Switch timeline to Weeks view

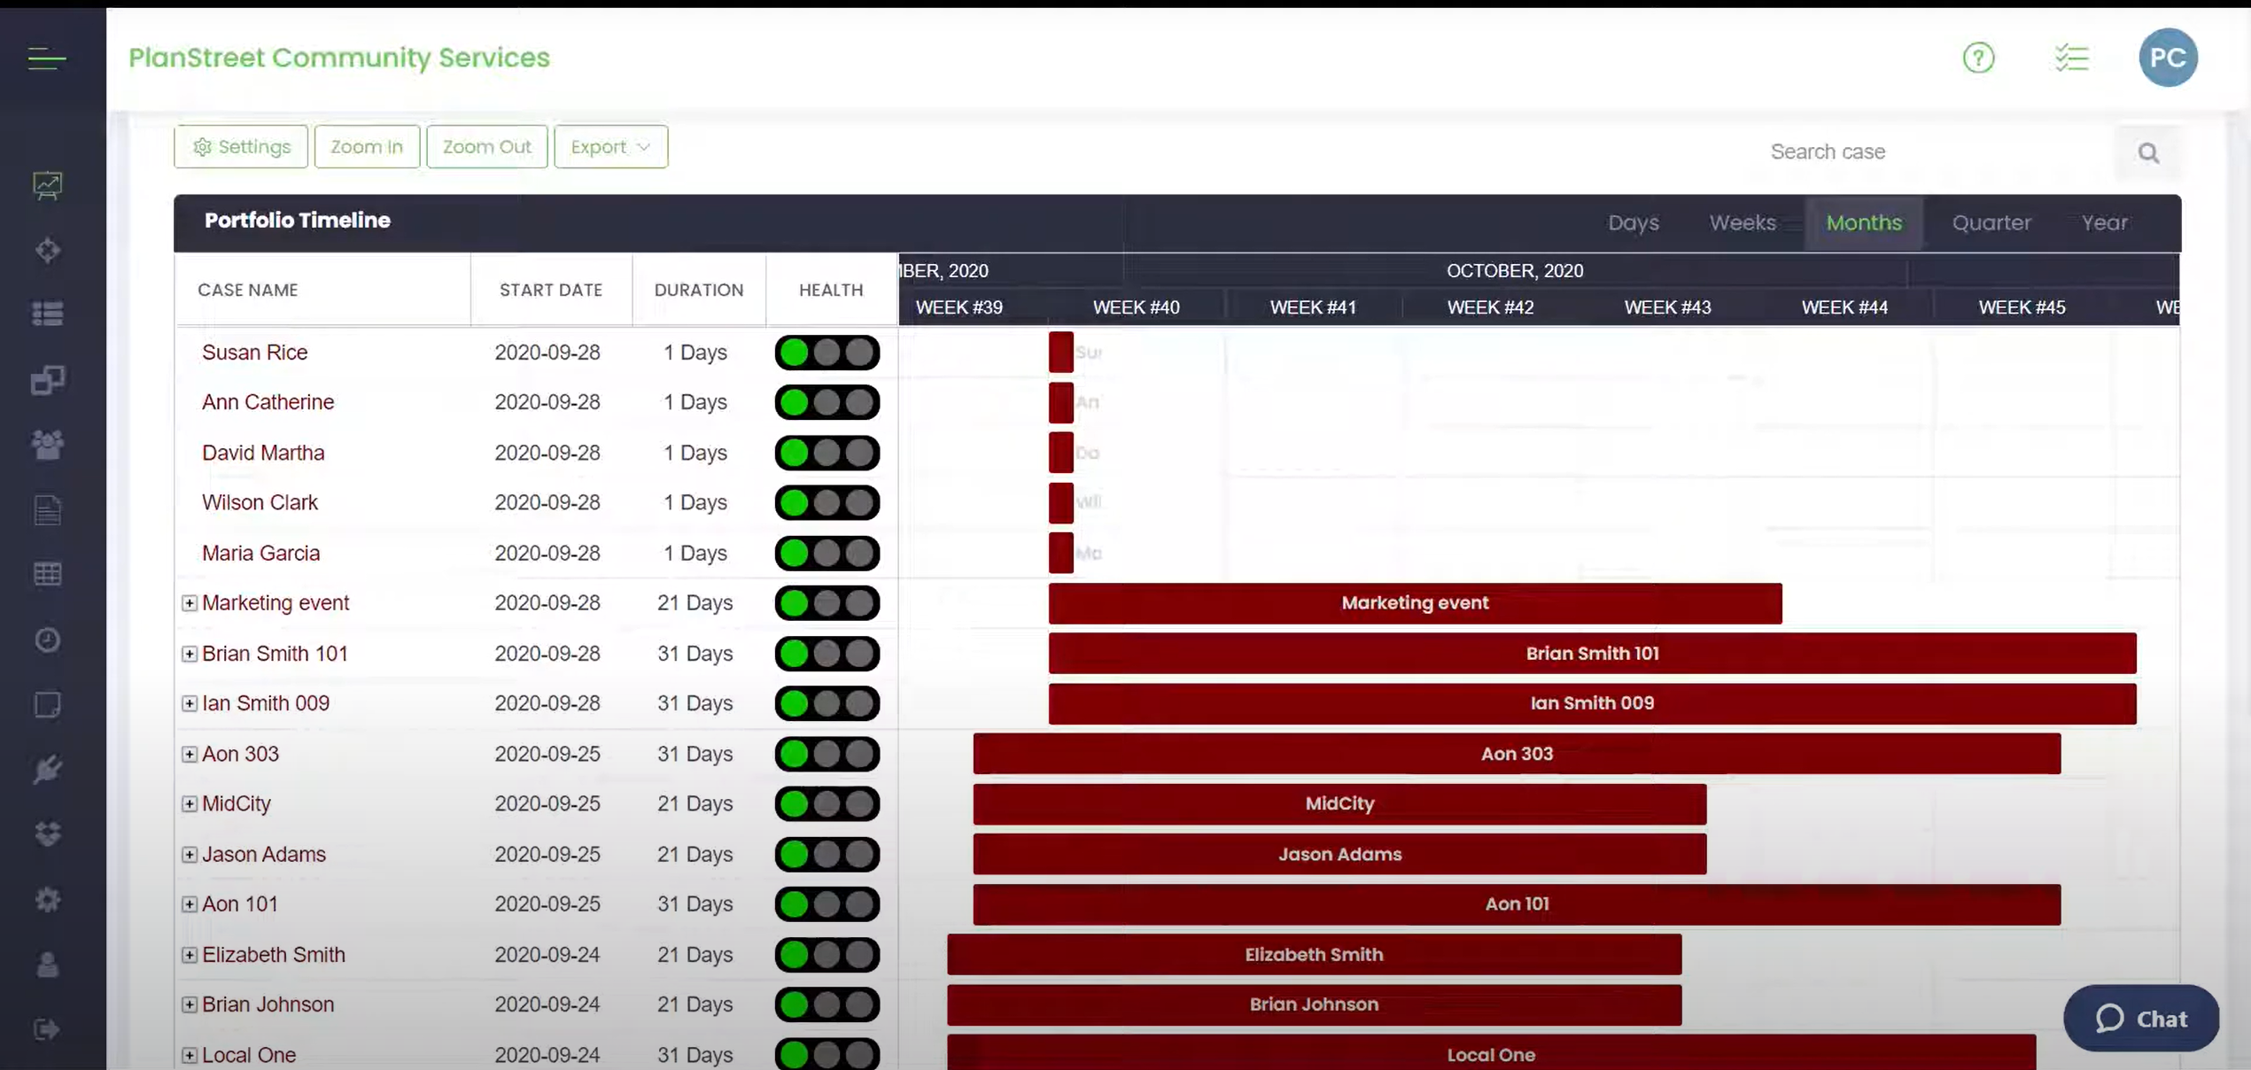click(x=1742, y=223)
